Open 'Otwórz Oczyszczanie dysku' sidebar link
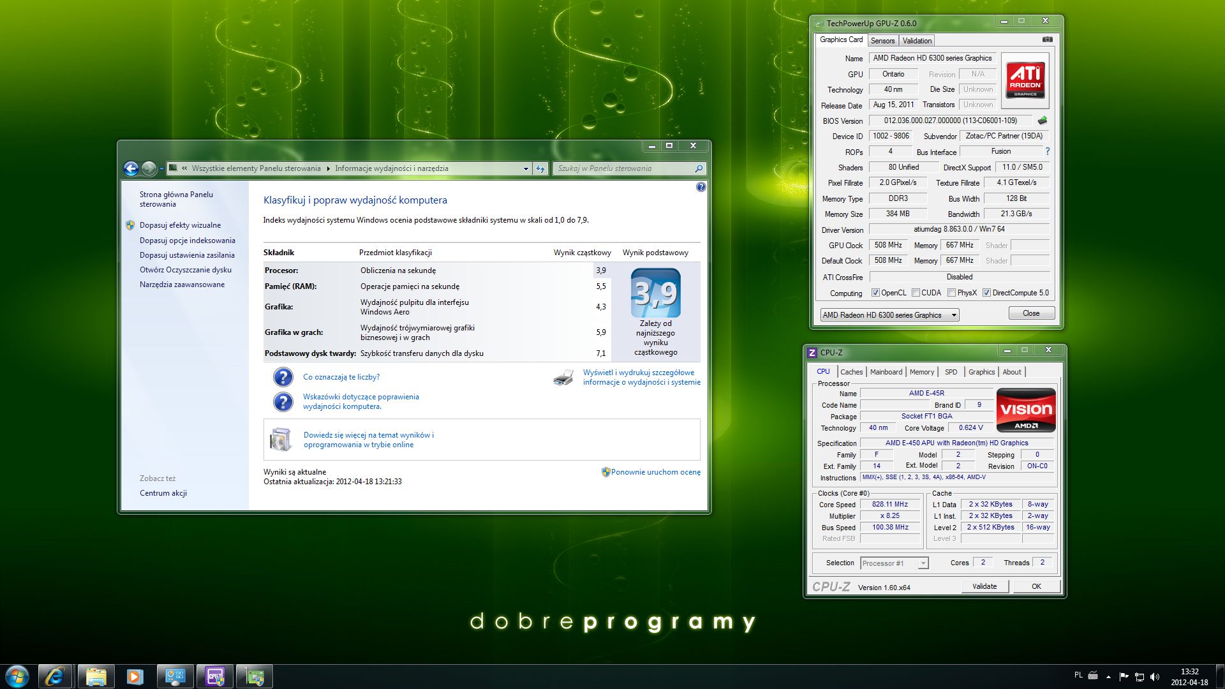This screenshot has height=689, width=1225. click(x=186, y=270)
